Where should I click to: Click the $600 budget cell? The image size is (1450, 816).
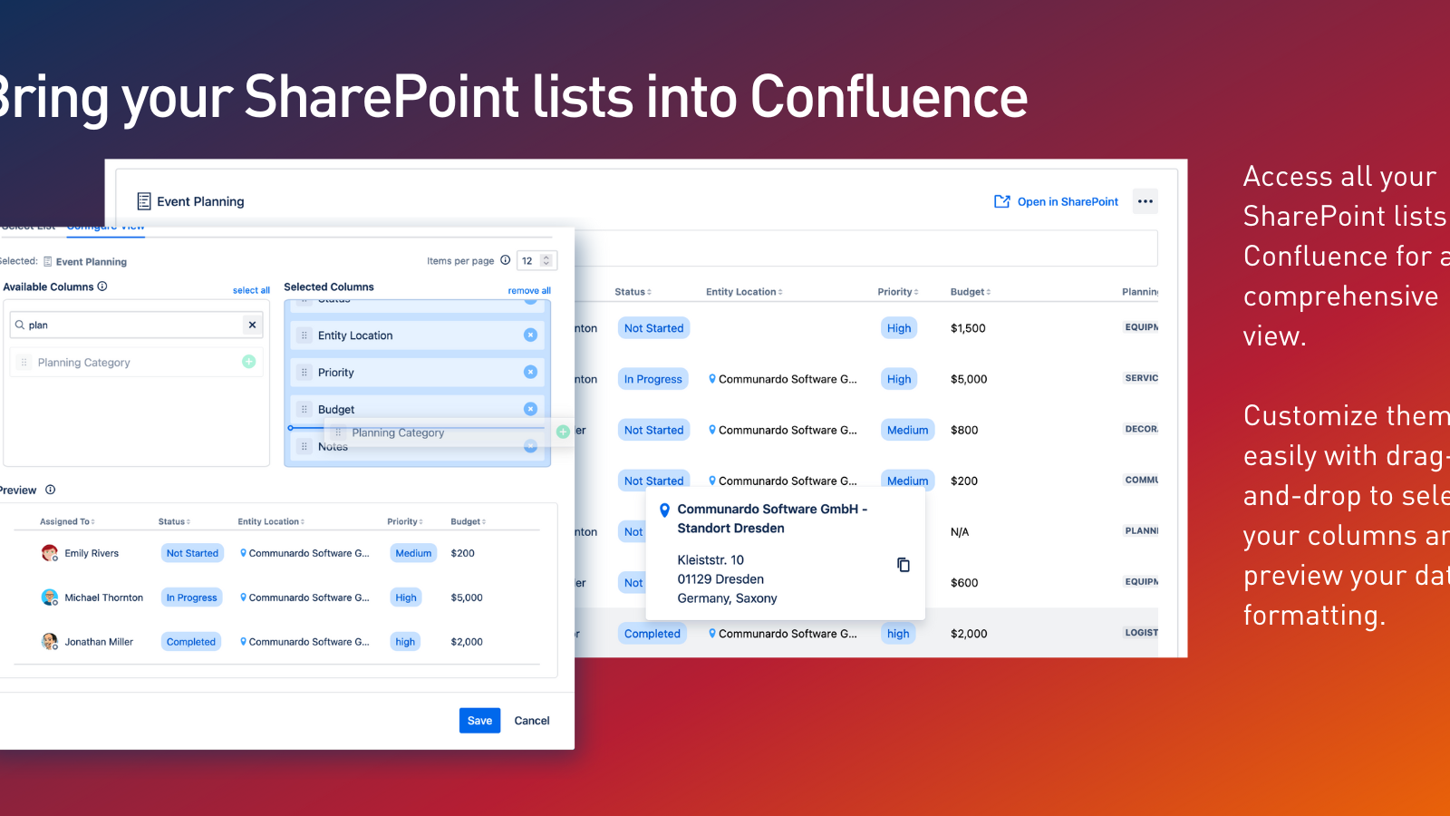964,583
